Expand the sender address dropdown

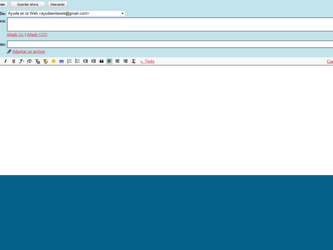(123, 13)
